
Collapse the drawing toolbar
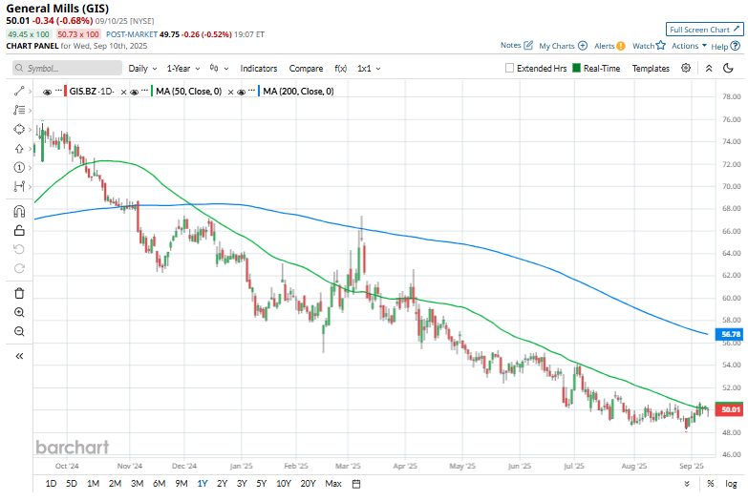(19, 356)
